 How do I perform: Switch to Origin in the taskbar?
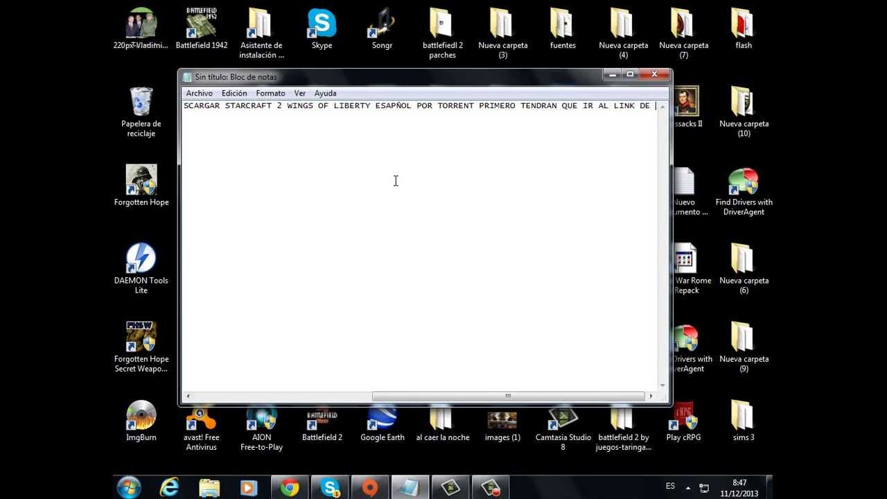370,487
